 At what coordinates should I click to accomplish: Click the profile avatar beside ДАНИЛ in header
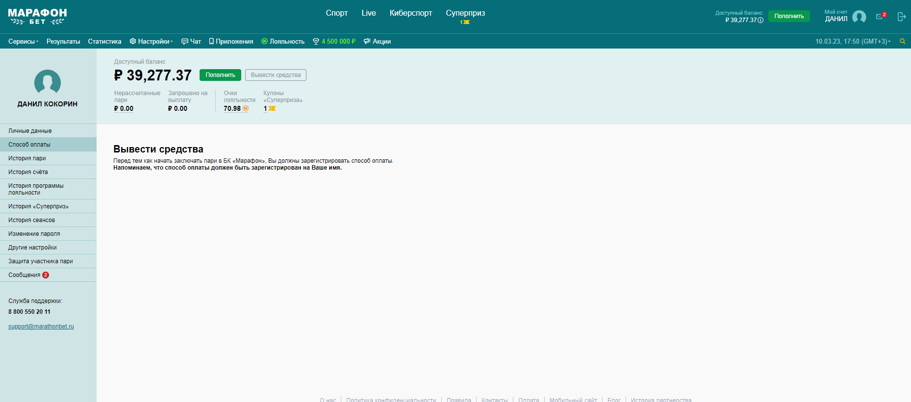tap(859, 17)
